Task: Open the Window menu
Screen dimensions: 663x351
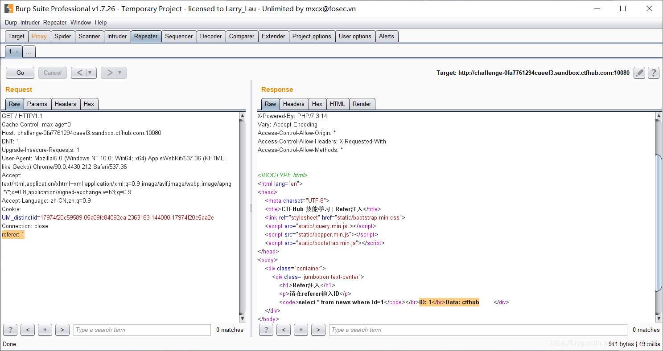Action: 81,22
